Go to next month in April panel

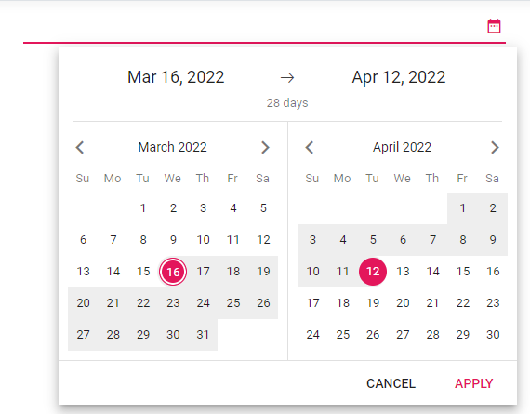[x=495, y=148]
